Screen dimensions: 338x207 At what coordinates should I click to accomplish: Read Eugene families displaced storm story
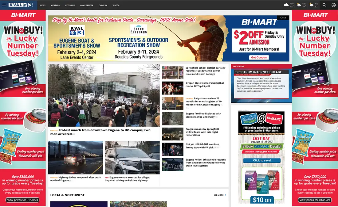click(203, 115)
